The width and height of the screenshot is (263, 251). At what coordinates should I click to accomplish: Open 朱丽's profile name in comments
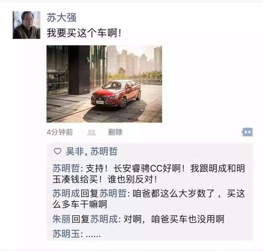(61, 219)
